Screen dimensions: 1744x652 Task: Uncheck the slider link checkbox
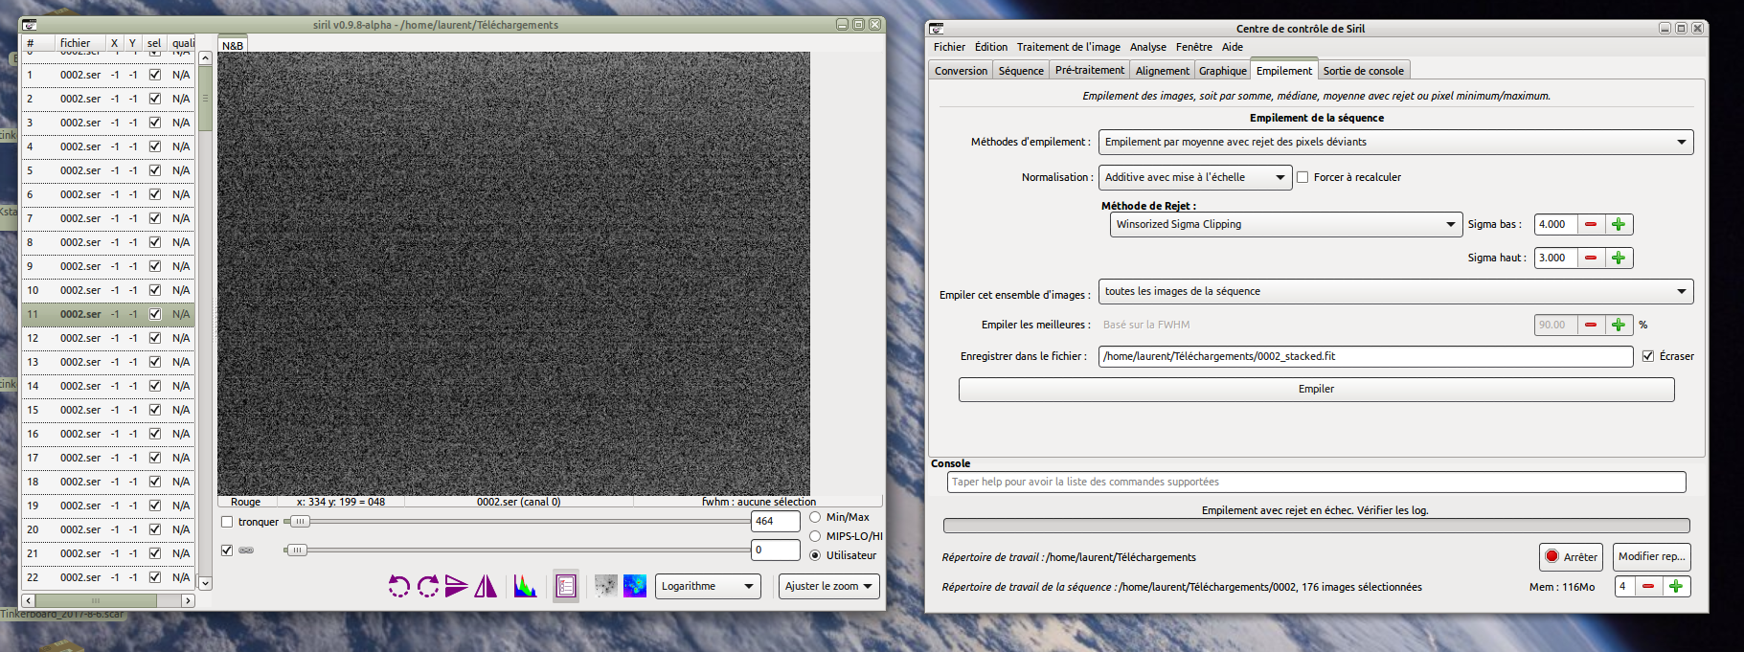click(227, 551)
